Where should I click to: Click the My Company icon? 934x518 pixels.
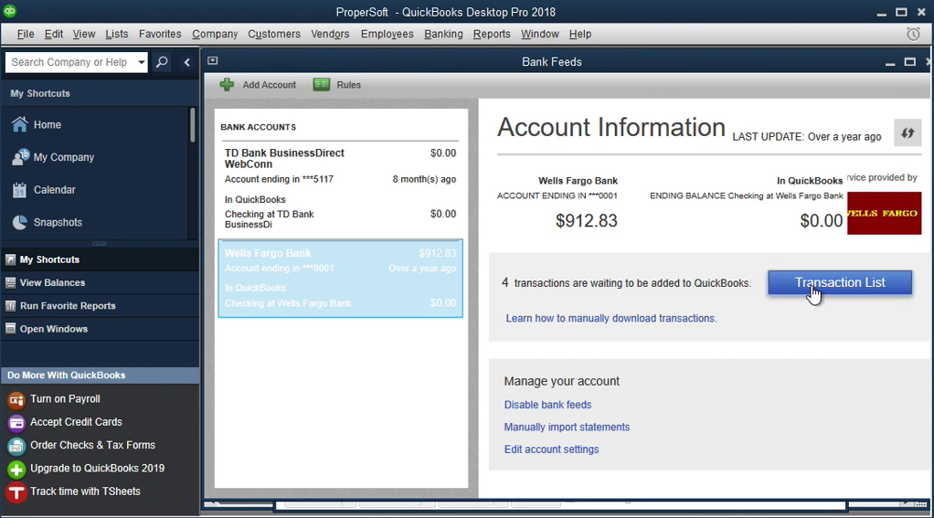coord(20,157)
